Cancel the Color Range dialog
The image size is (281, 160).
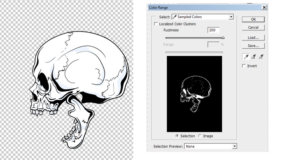[253, 28]
